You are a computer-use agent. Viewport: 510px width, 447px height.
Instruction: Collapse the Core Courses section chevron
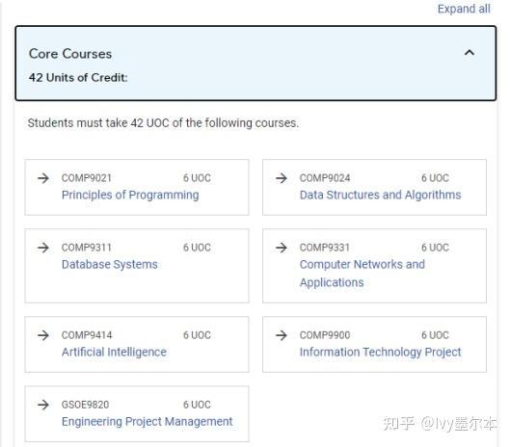pos(470,53)
